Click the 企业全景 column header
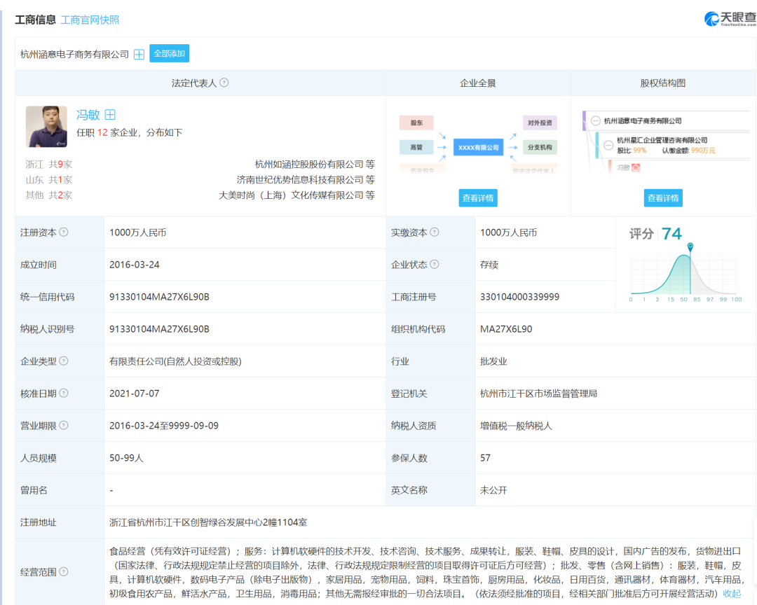 pos(478,83)
